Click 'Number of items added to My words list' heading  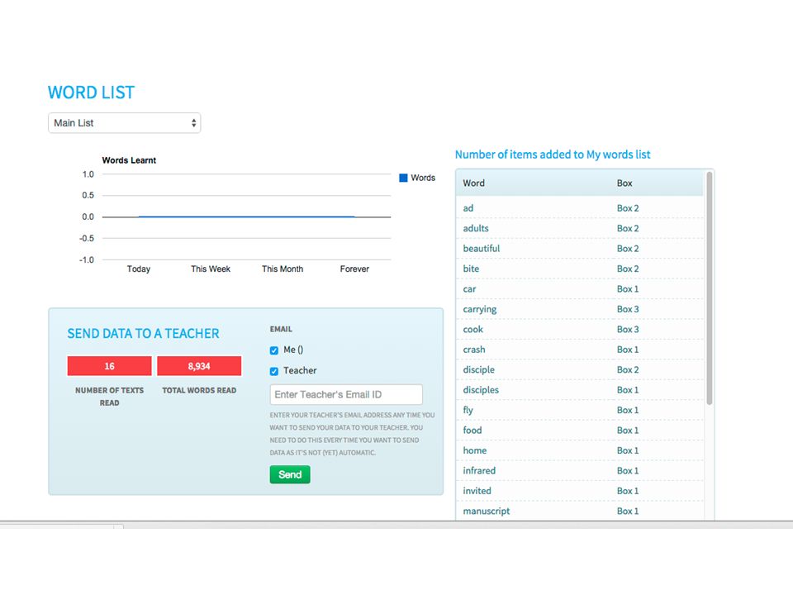pyautogui.click(x=553, y=155)
